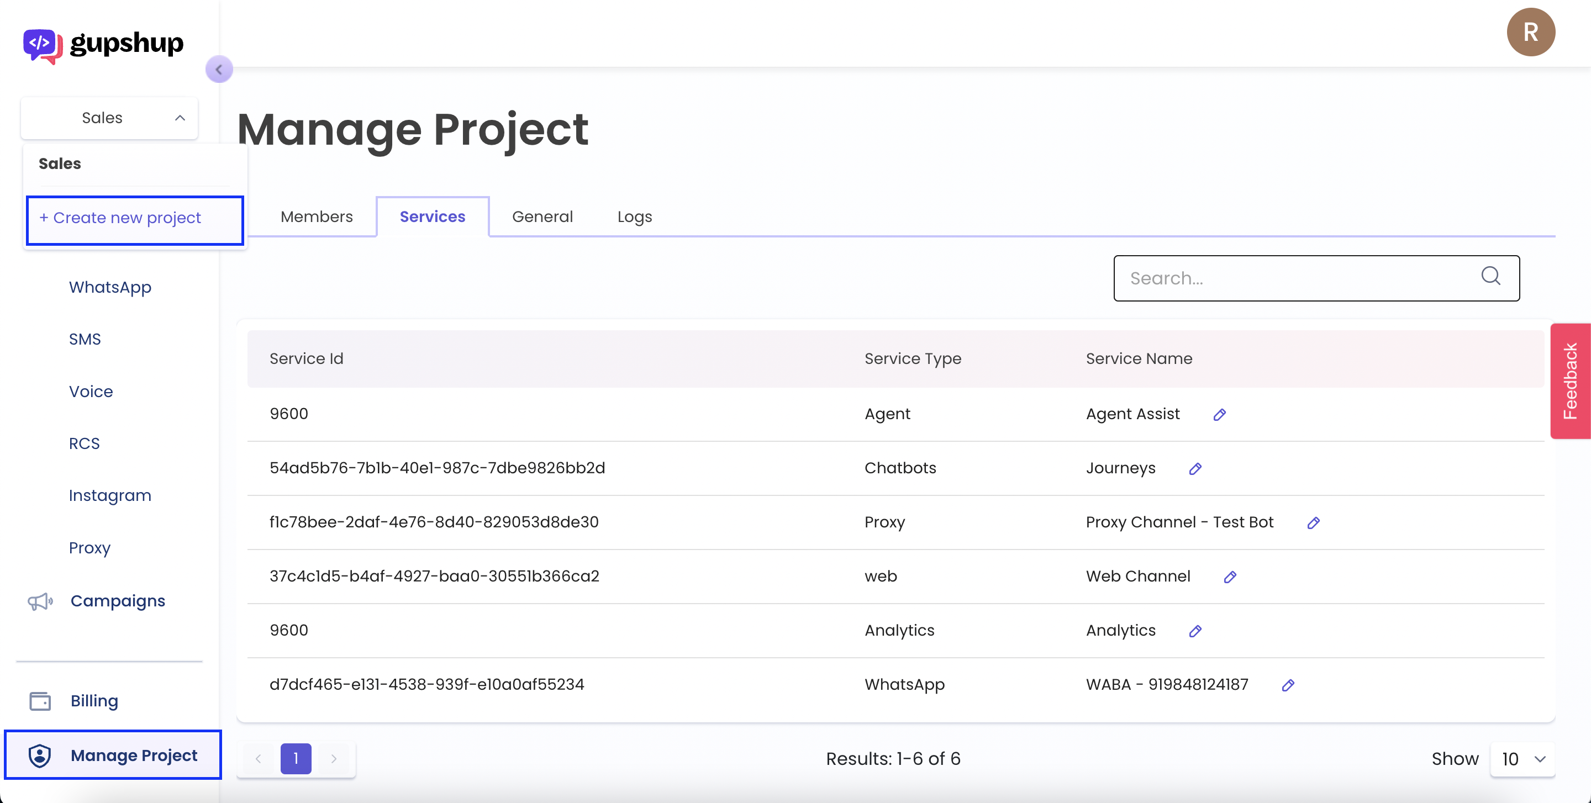Screen dimensions: 1591x803
Task: Edit the Web Channel service name
Action: [x=1230, y=577]
